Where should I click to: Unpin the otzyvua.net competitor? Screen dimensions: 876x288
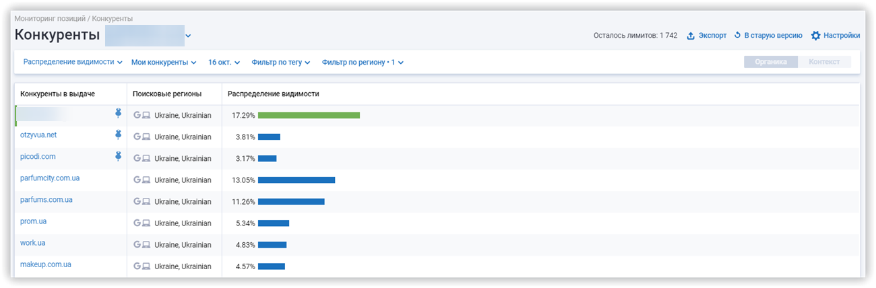[x=119, y=135]
